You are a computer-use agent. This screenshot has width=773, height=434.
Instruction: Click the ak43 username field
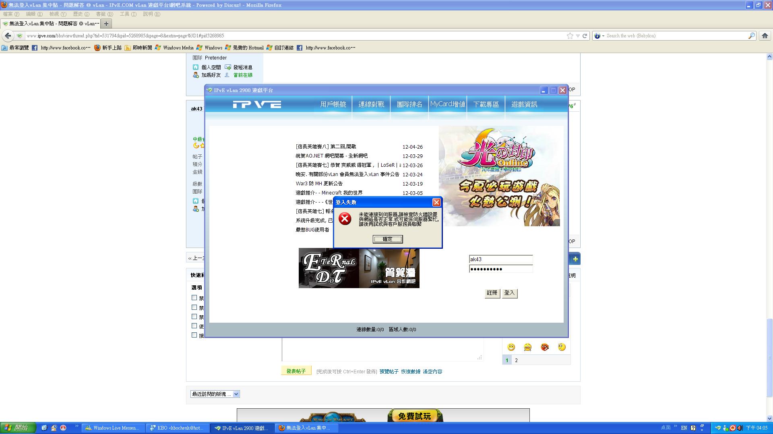tap(500, 260)
